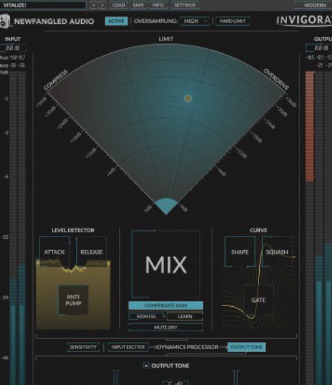Select the SENSITIVITY tab

coord(83,347)
